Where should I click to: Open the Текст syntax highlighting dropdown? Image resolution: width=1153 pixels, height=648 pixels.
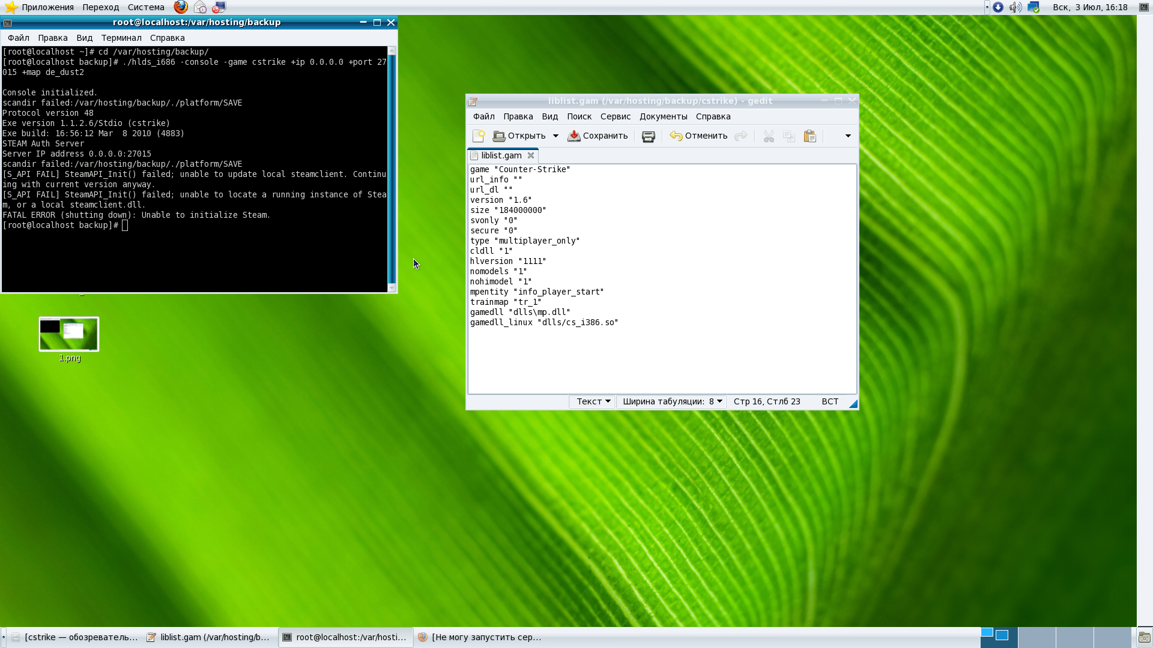592,402
